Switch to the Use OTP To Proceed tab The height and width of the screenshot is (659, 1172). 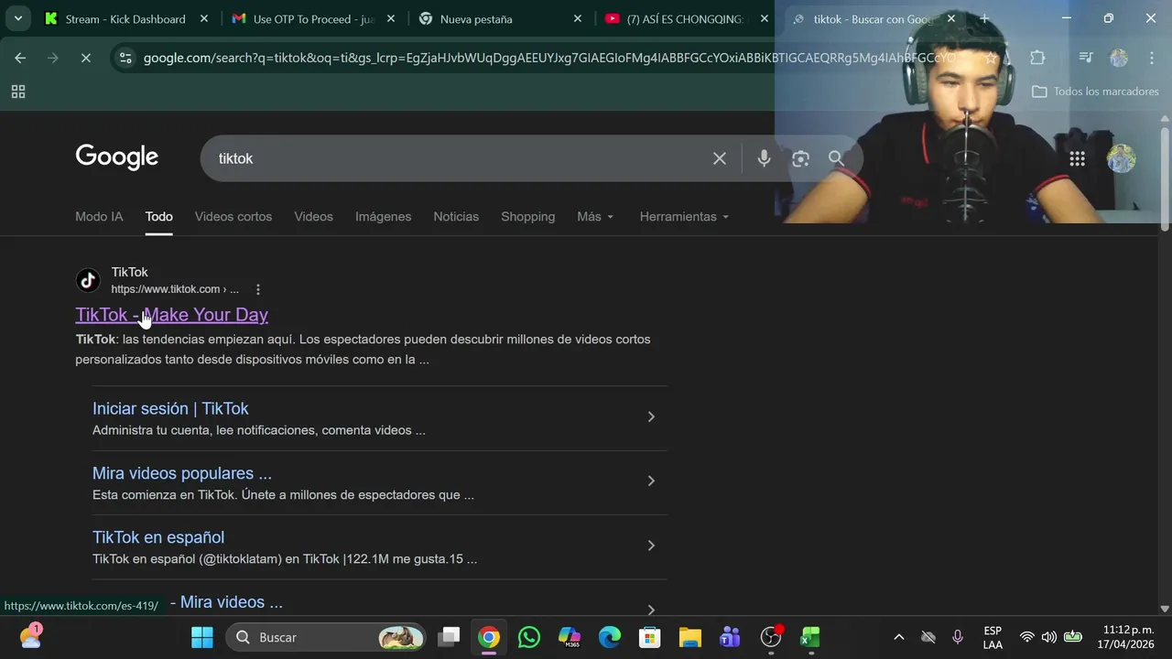[x=314, y=18]
